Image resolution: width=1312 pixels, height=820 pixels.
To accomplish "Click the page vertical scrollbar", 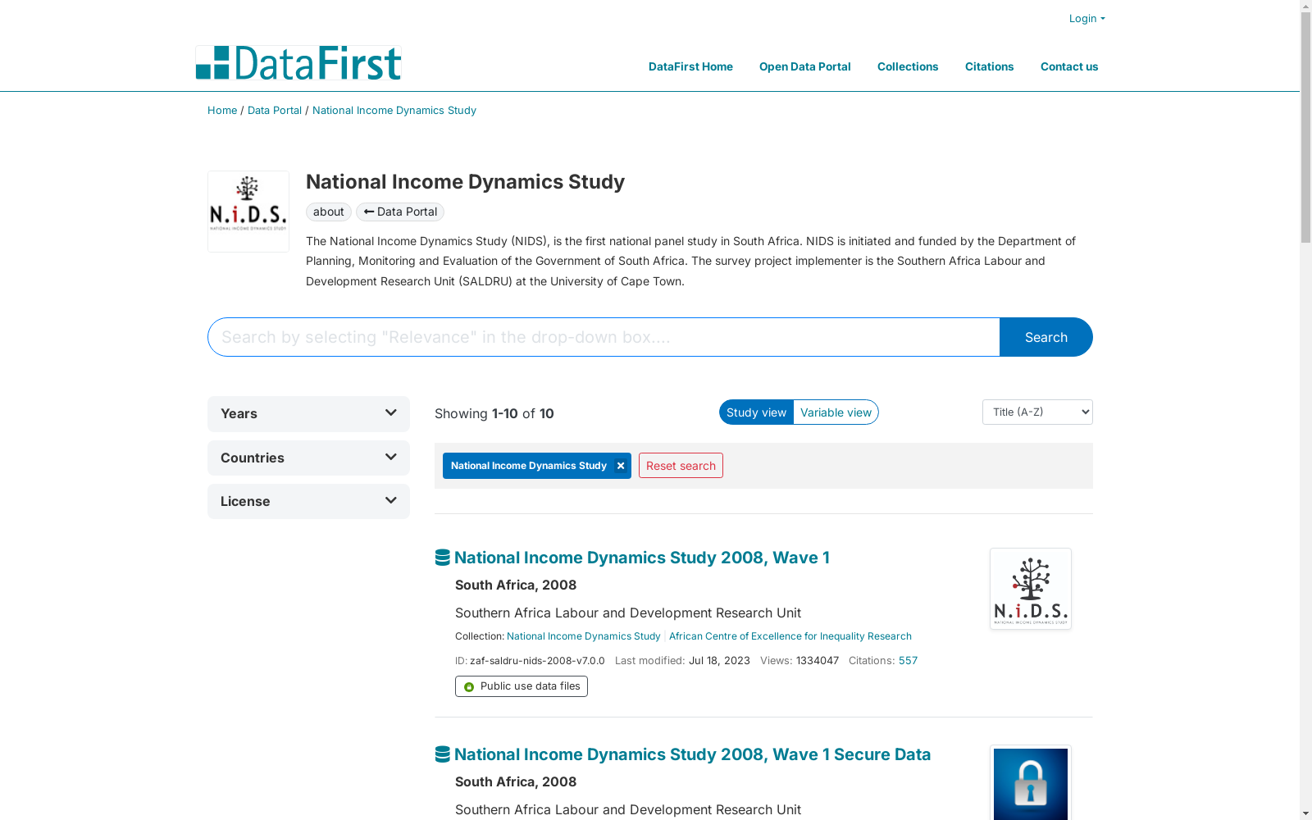I will [x=1305, y=127].
